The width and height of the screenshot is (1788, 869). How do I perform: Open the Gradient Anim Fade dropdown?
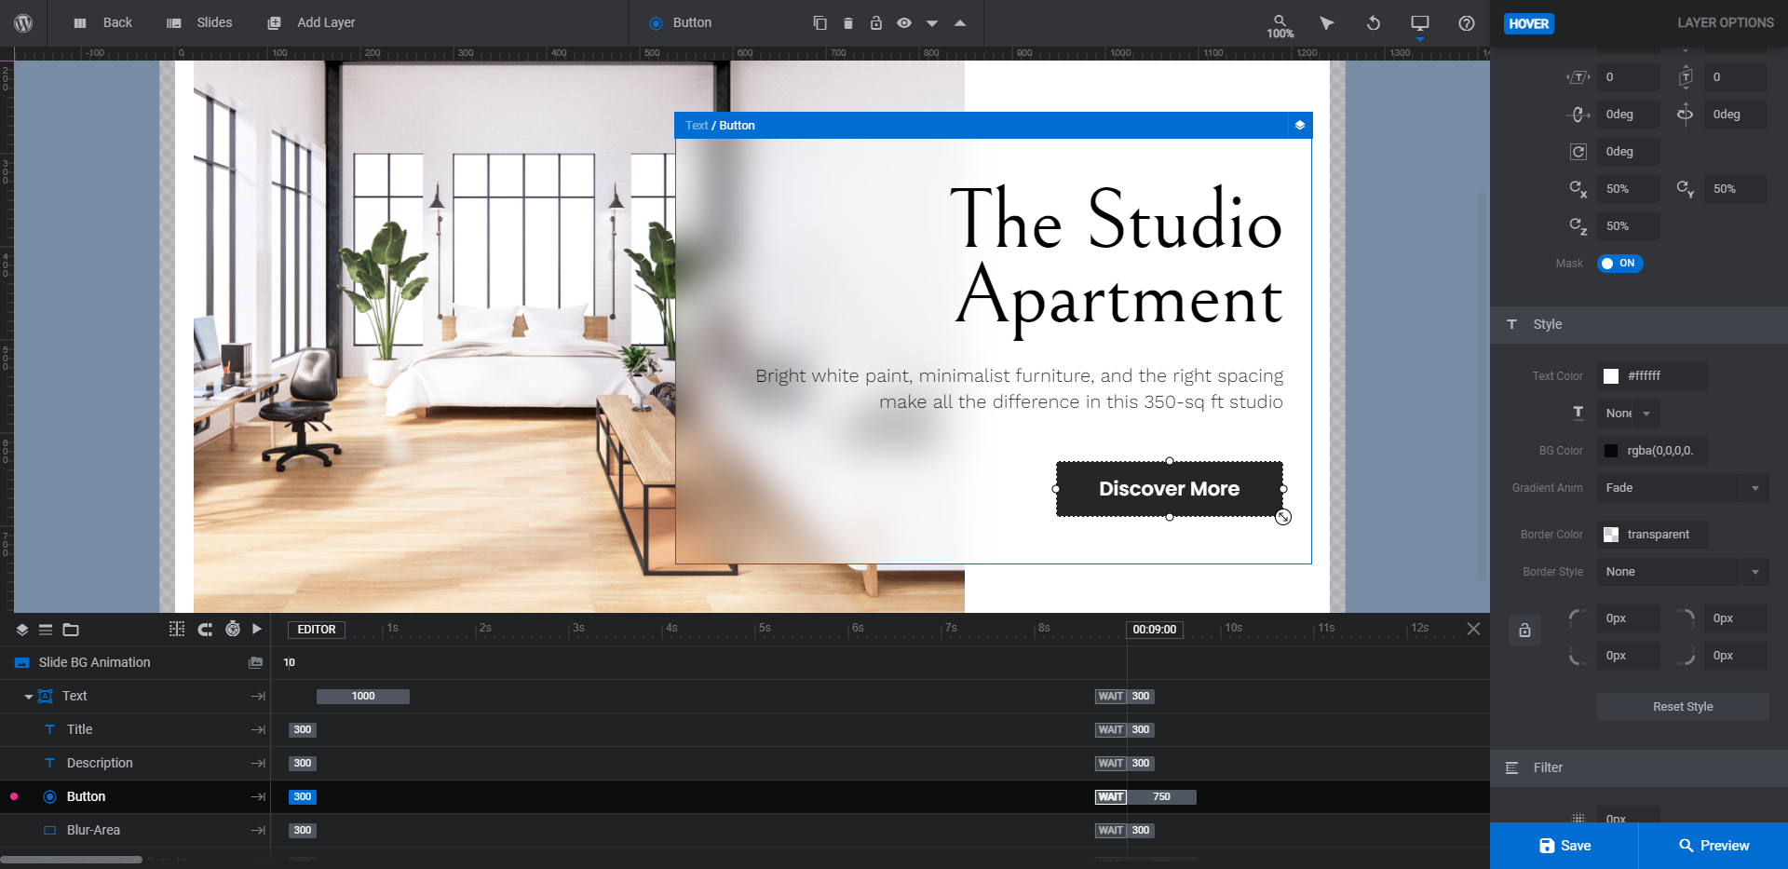[1683, 488]
